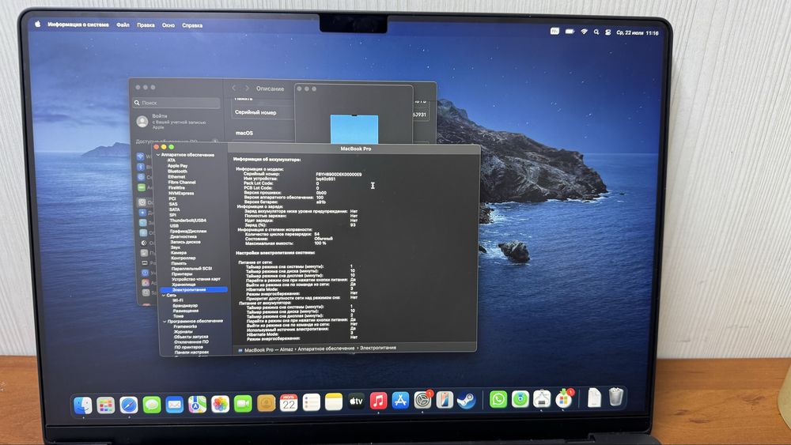Open the Правка menu

146,25
